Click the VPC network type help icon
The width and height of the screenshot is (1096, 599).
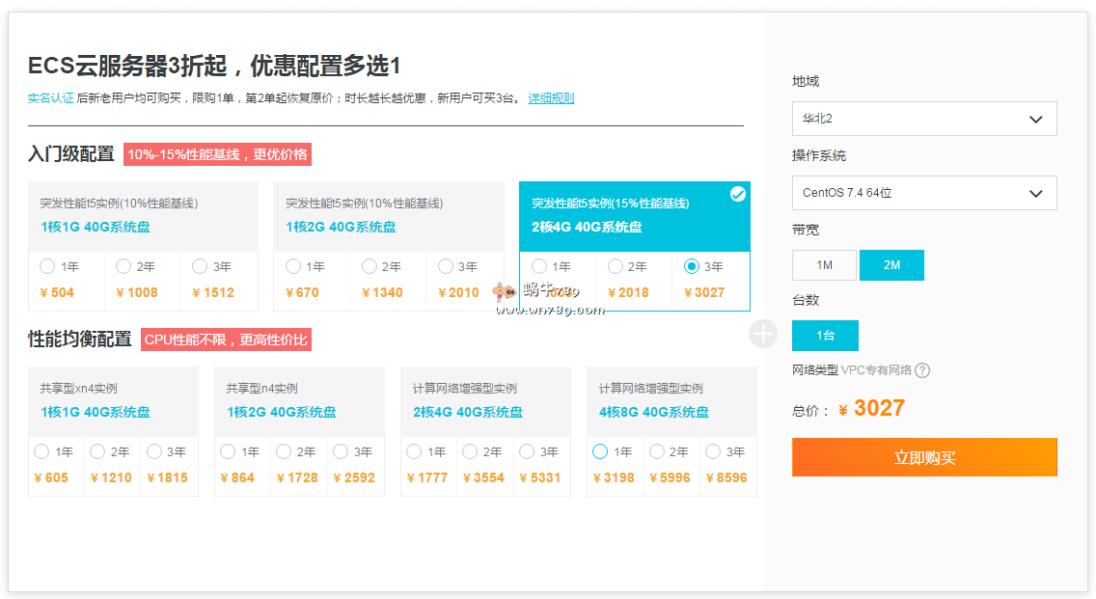coord(922,370)
